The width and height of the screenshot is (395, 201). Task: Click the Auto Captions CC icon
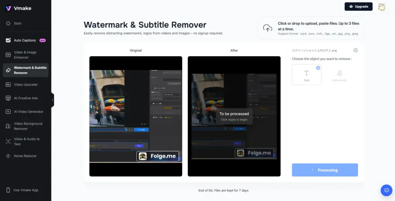click(x=8, y=40)
